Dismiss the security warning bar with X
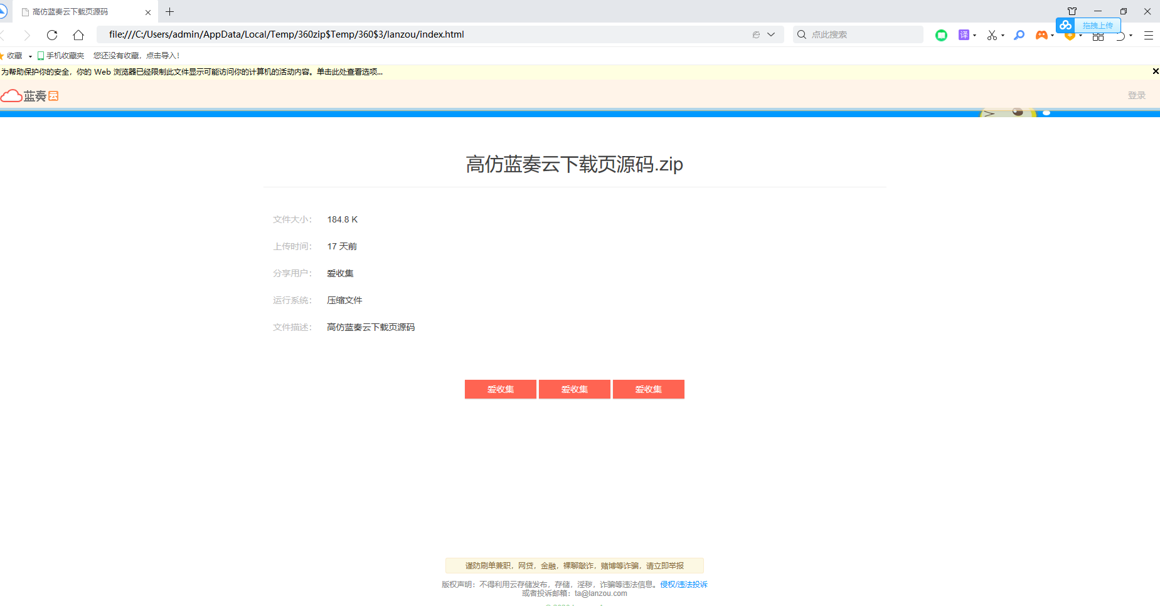The width and height of the screenshot is (1160, 606). pos(1155,71)
